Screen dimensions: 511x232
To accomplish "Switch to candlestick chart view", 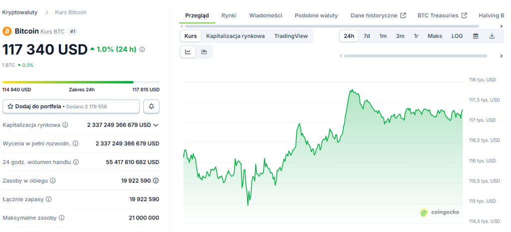I will [x=204, y=51].
